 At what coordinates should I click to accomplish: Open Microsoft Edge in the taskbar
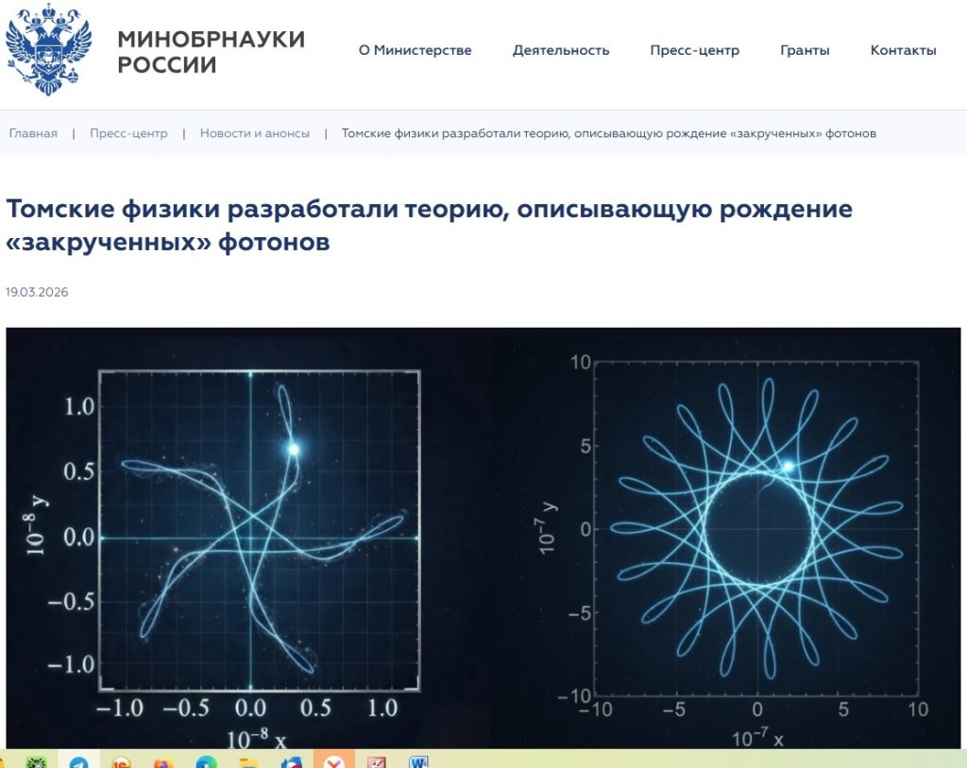(x=206, y=761)
